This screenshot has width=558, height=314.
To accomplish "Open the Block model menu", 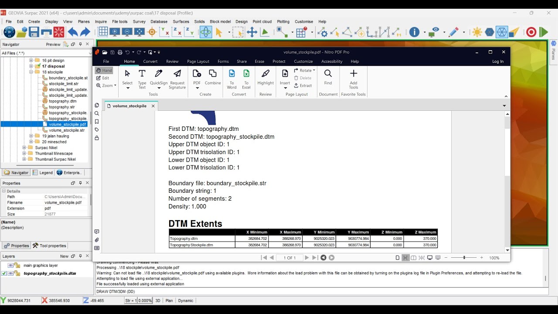I will pos(220,21).
